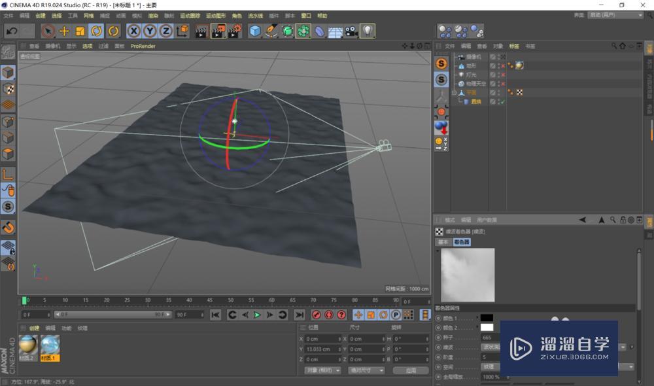Render the active view clapperboard icon
The image size is (654, 386).
[201, 31]
